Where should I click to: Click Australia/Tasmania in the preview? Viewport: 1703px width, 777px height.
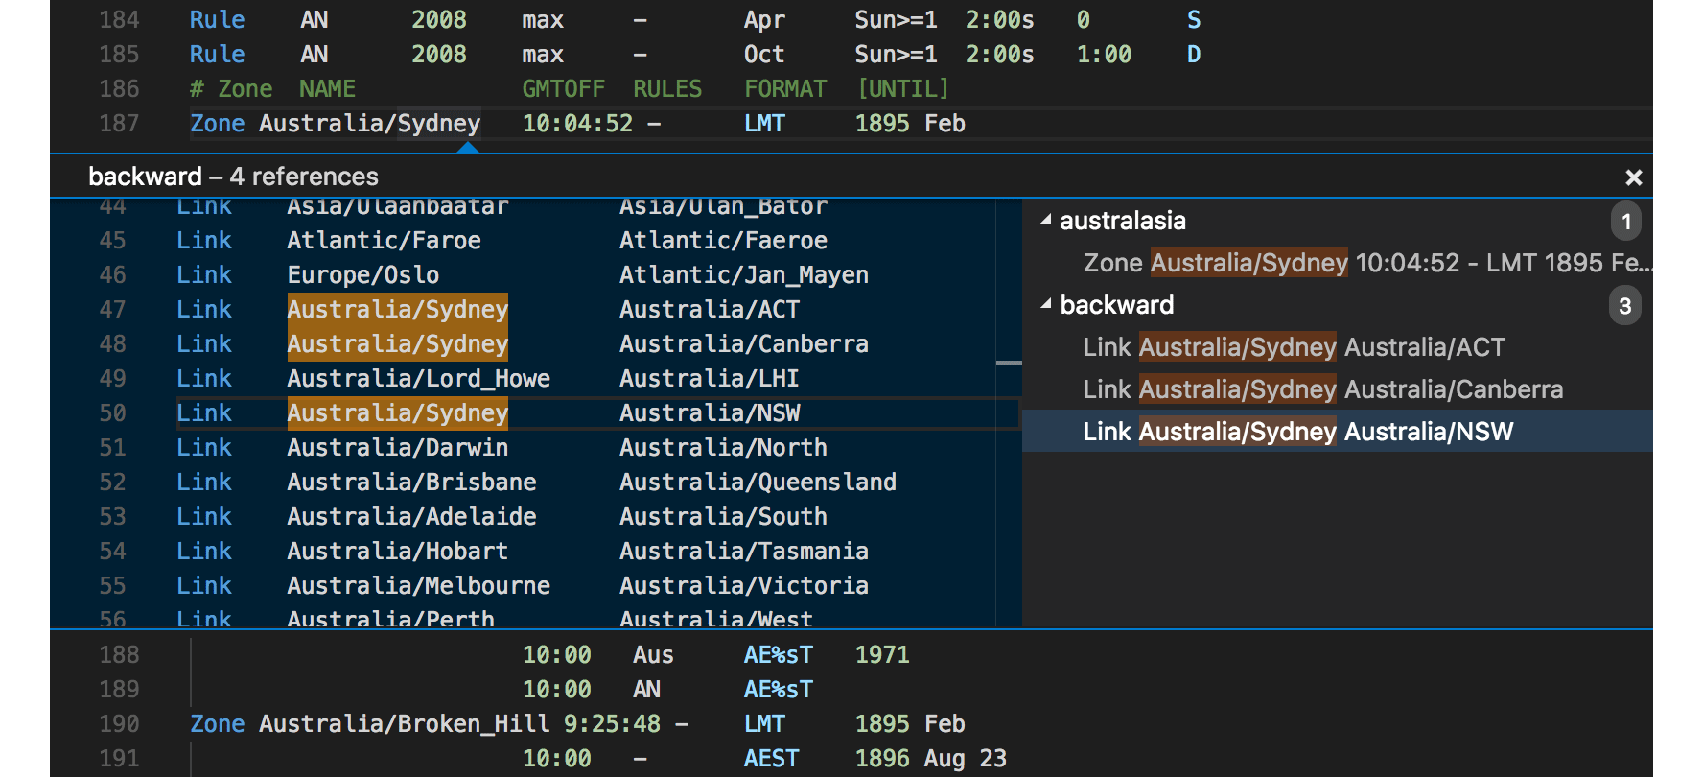click(x=744, y=552)
